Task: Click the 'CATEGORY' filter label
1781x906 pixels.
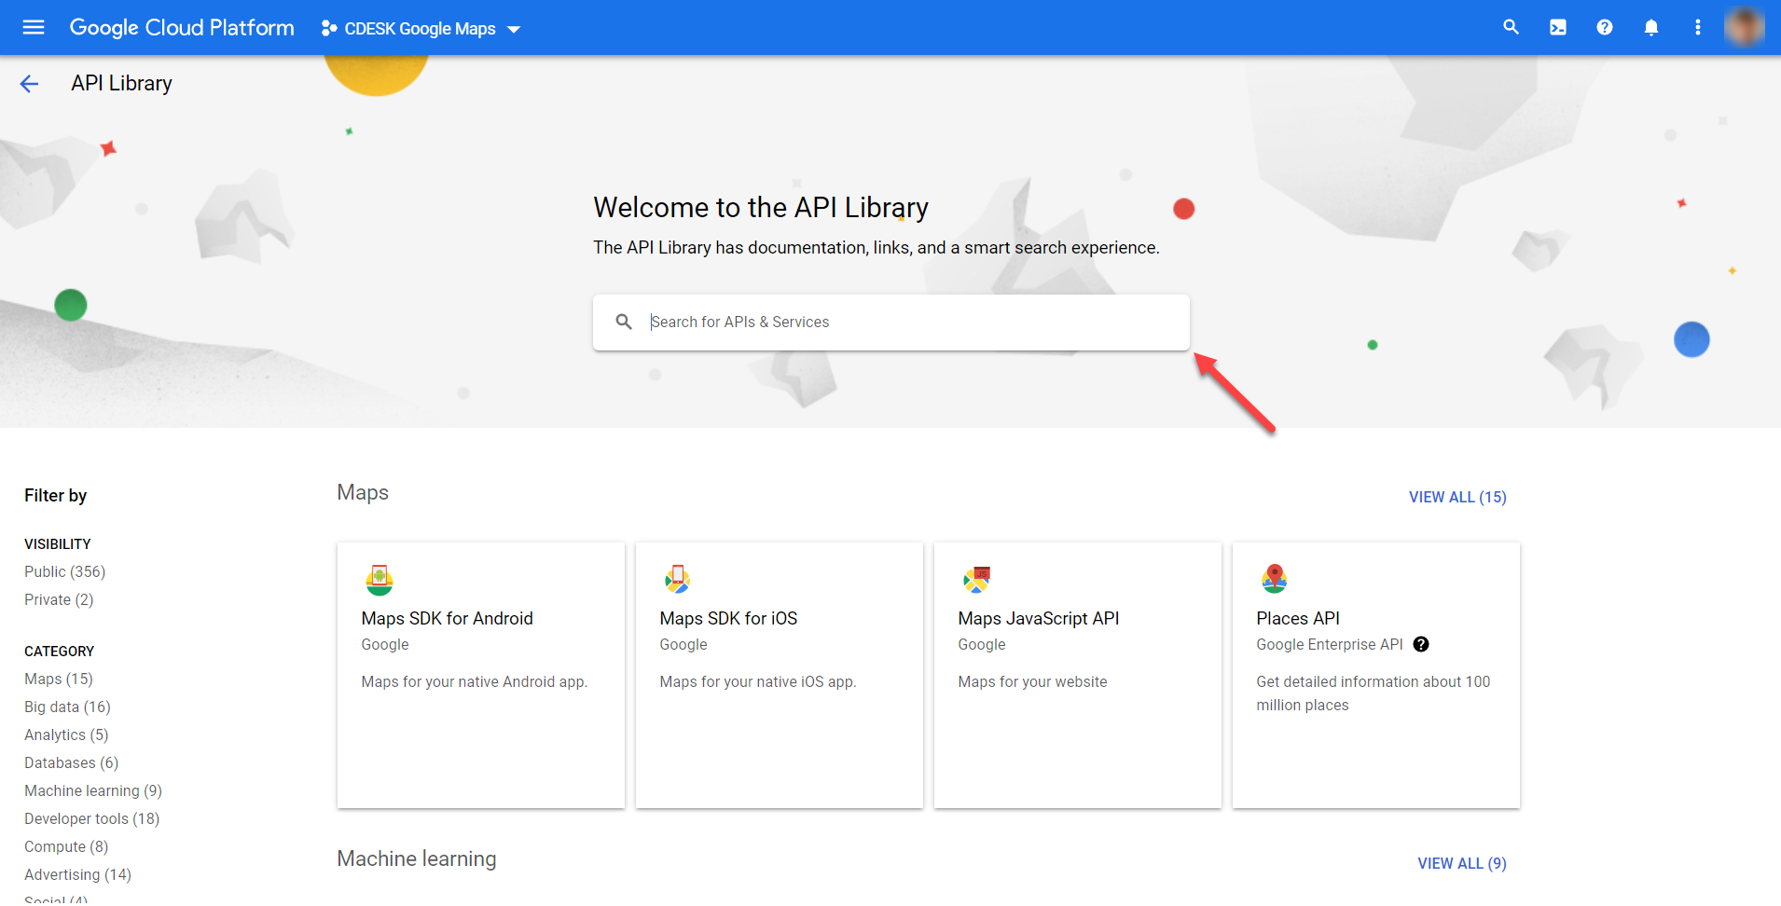Action: pos(60,651)
